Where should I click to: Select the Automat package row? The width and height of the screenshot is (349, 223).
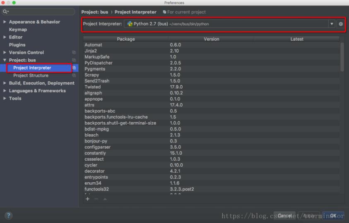tap(212, 45)
